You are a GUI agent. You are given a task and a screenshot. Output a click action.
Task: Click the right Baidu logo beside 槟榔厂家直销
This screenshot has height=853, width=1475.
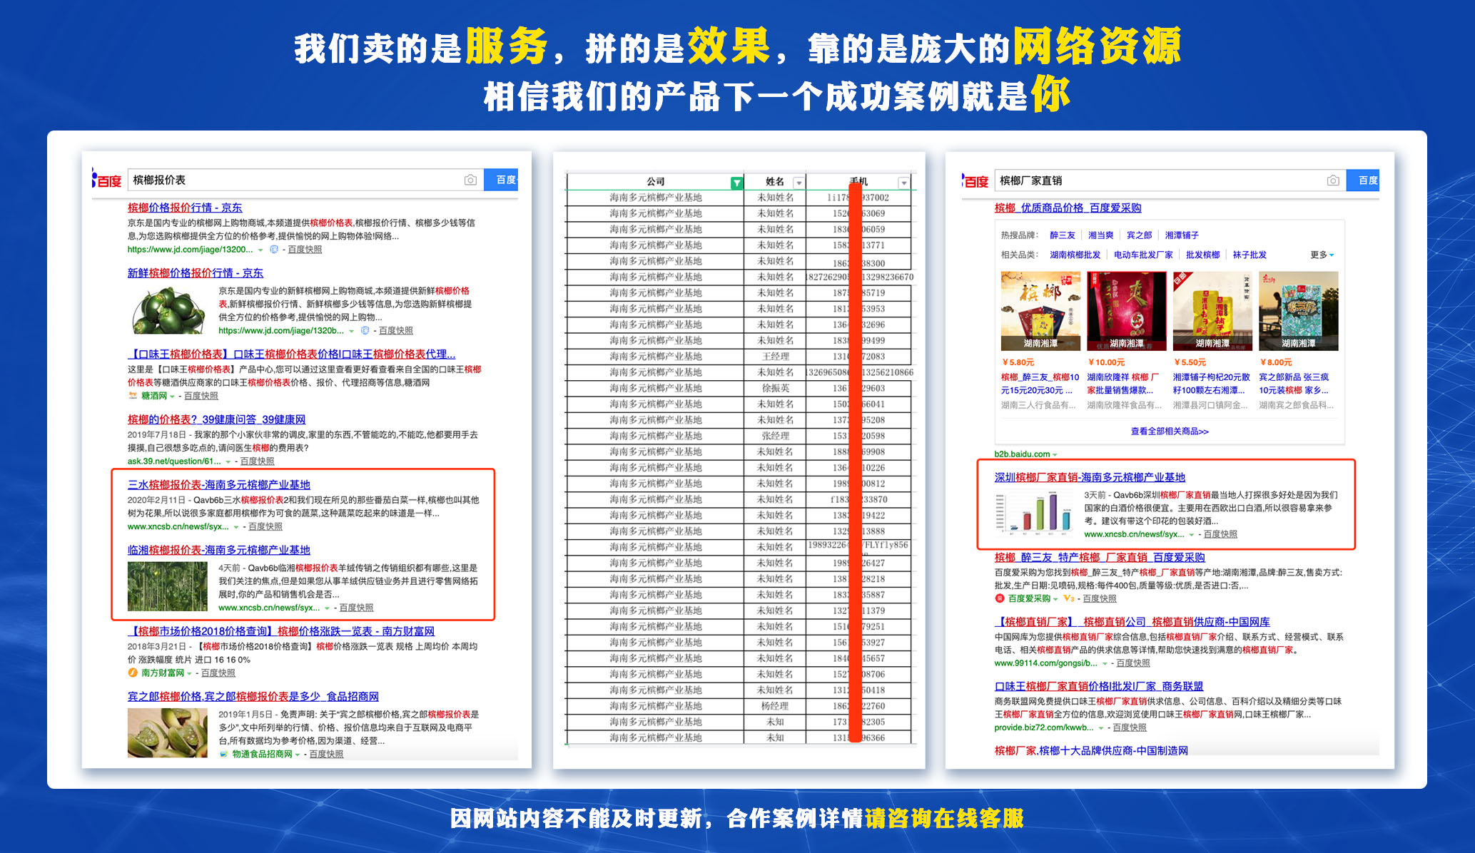coord(975,181)
